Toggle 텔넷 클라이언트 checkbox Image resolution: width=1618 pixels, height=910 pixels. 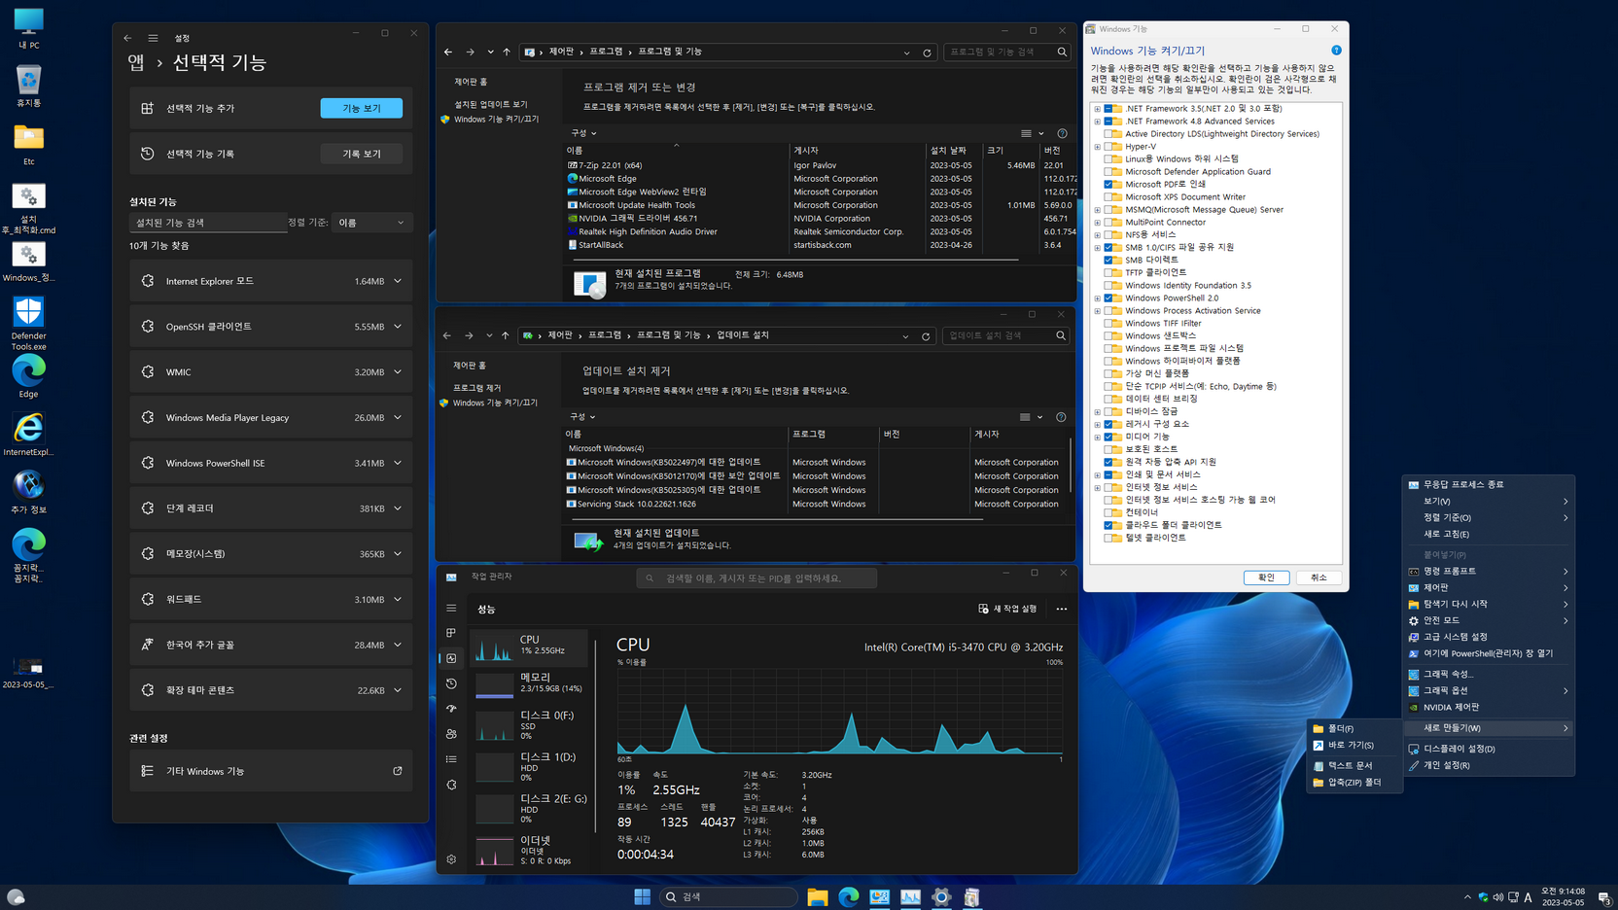(1108, 538)
